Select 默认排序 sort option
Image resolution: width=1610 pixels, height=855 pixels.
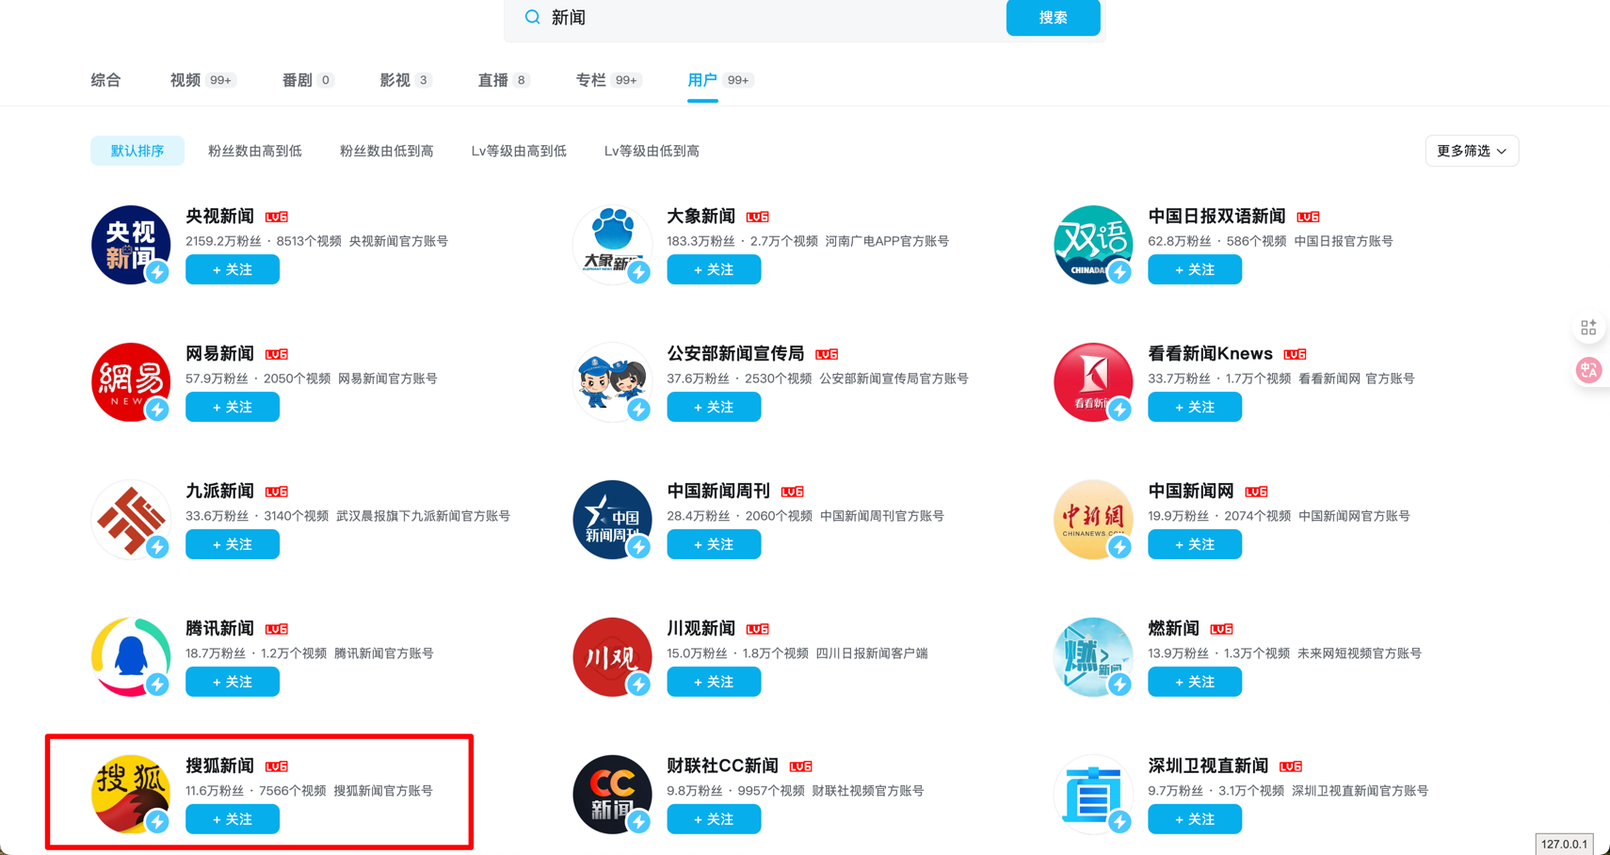(137, 151)
